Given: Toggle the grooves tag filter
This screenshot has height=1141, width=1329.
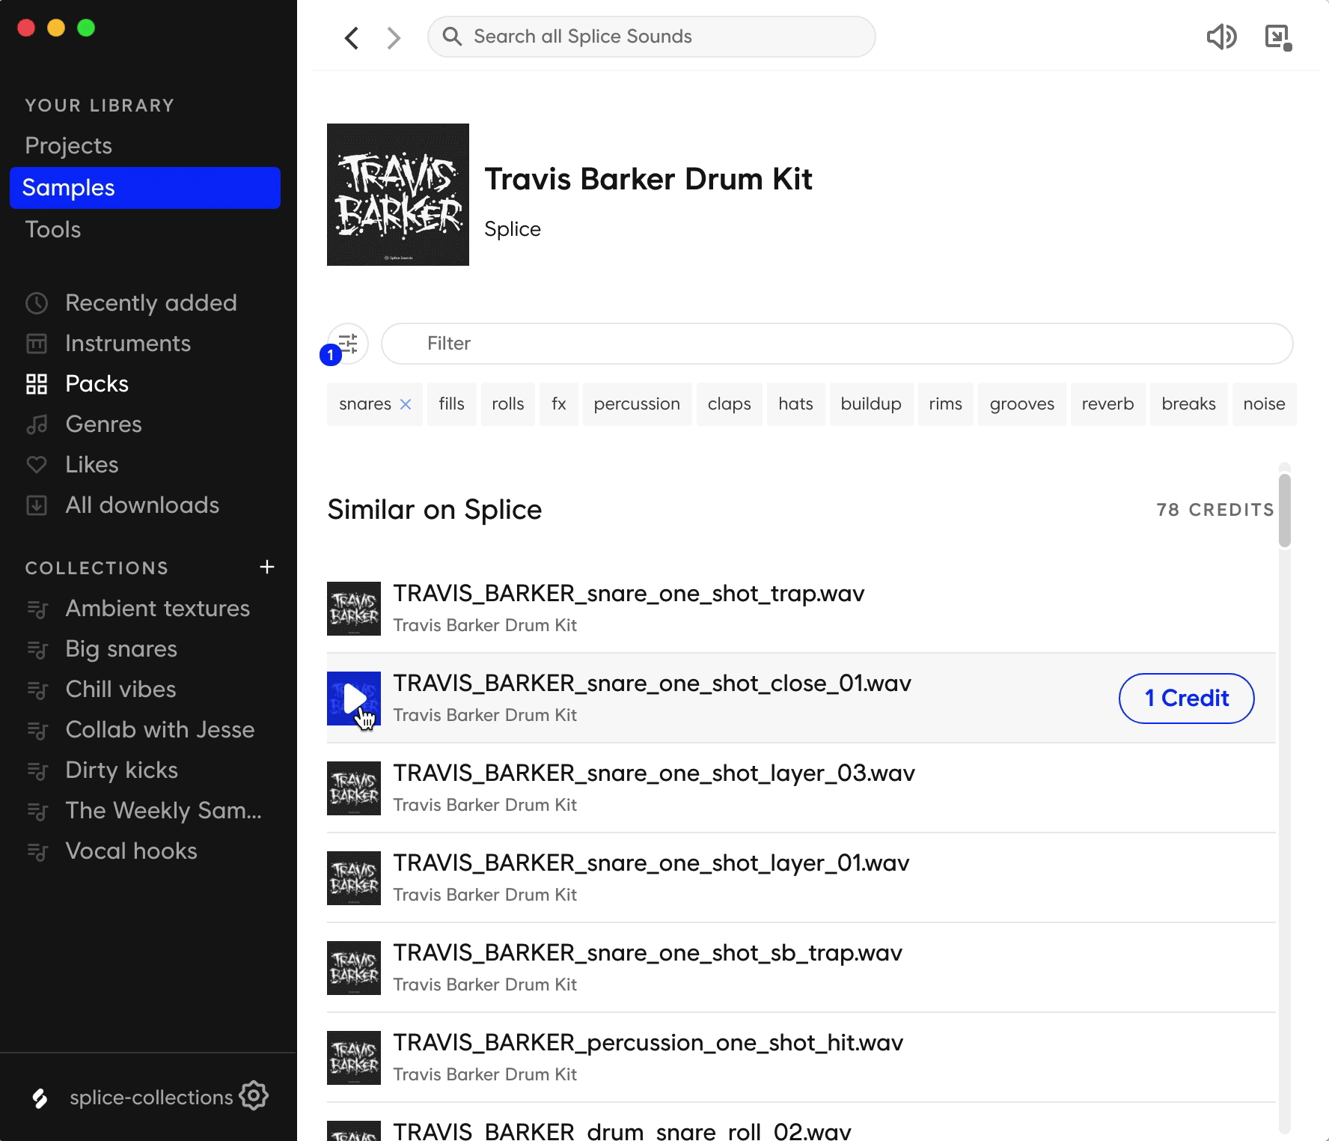Looking at the screenshot, I should click(1022, 404).
